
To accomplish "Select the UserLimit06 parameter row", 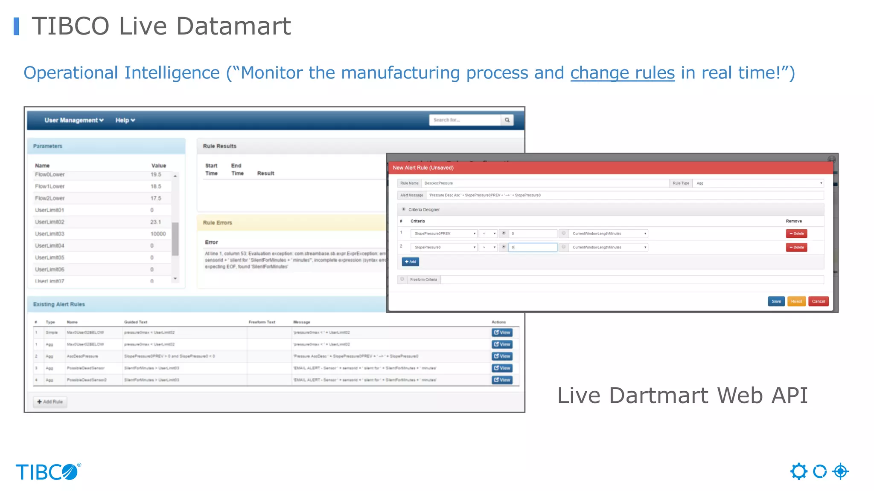I will pyautogui.click(x=102, y=270).
